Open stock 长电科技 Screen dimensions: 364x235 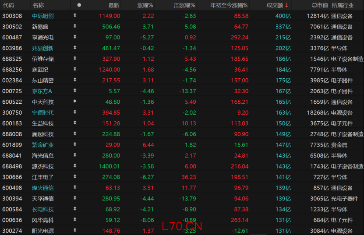pos(43,210)
